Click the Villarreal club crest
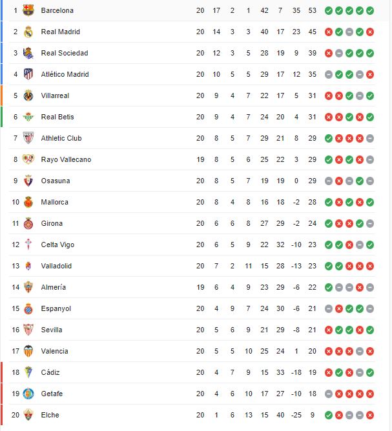The image size is (392, 431). (x=28, y=95)
